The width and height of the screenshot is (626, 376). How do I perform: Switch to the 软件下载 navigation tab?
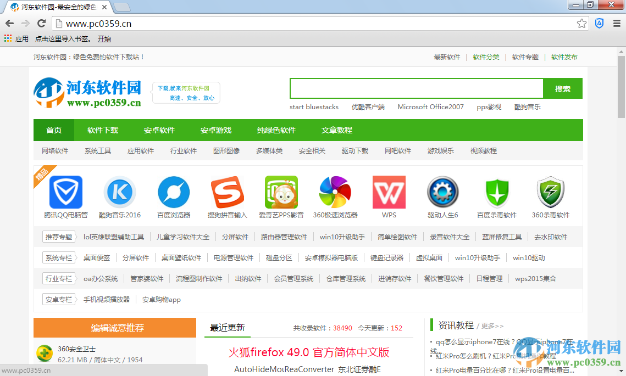(103, 130)
